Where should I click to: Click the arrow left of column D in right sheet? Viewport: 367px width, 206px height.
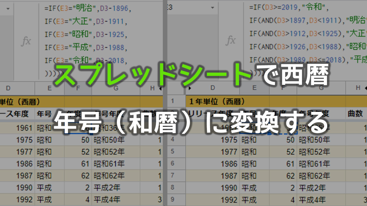point(190,88)
